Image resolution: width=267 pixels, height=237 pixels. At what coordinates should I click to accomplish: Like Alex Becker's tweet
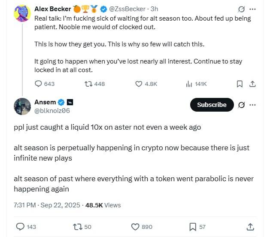pyautogui.click(x=139, y=84)
